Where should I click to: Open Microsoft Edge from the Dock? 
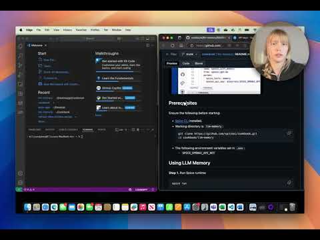[x=54, y=207]
